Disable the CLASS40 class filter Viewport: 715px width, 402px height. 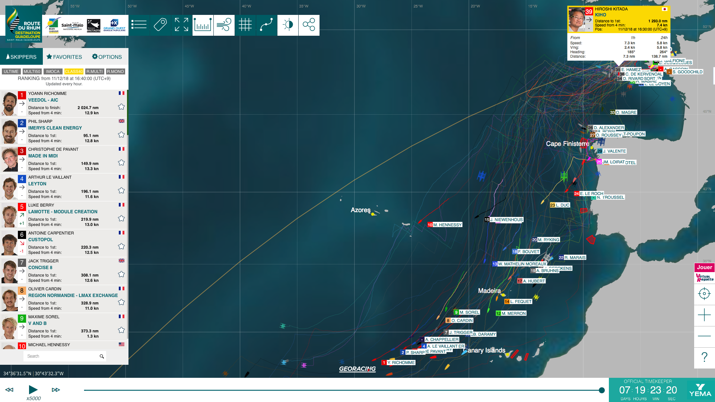74,71
